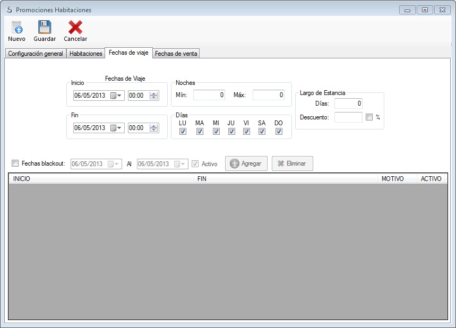Toggle the Fechas blackout checkbox

coord(15,163)
